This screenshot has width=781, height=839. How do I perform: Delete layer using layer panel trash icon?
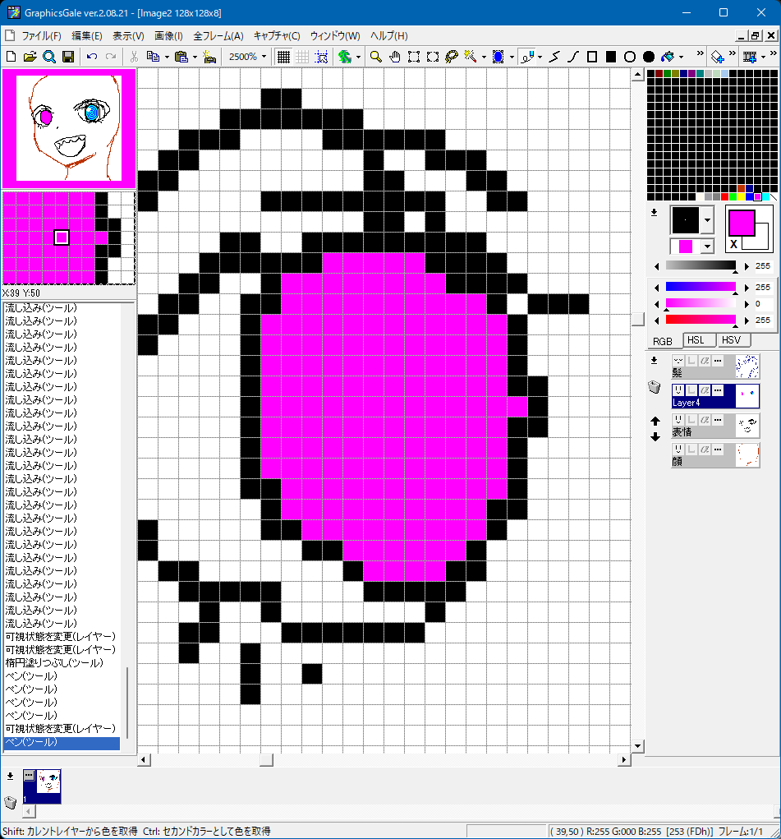point(655,388)
